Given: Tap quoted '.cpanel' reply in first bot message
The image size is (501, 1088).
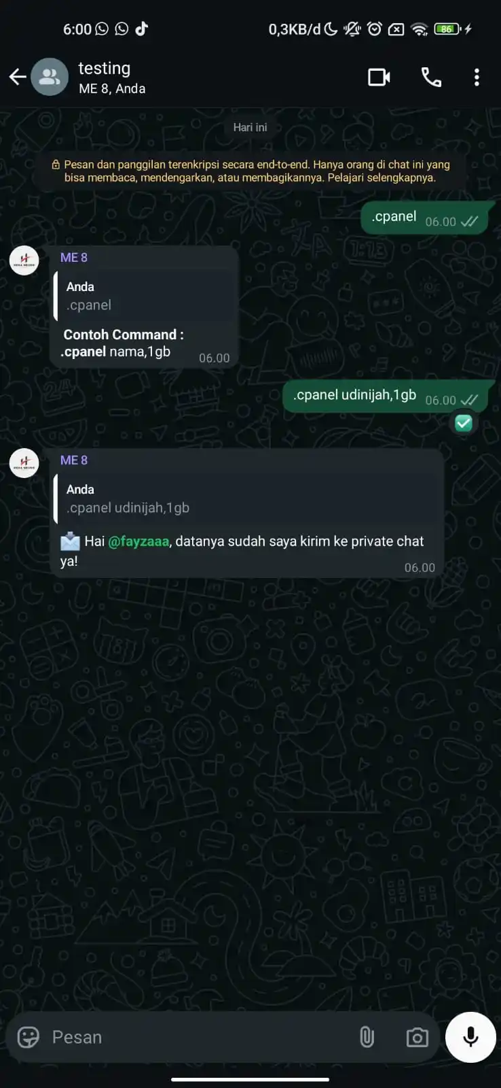Looking at the screenshot, I should tap(145, 296).
